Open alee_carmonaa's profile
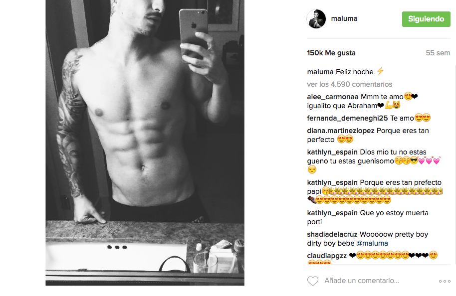Screen dimensions: 456x296 (x=333, y=97)
